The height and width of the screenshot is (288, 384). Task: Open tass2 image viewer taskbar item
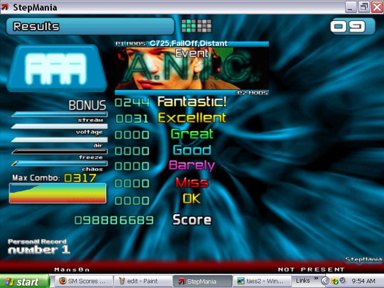pos(262,281)
